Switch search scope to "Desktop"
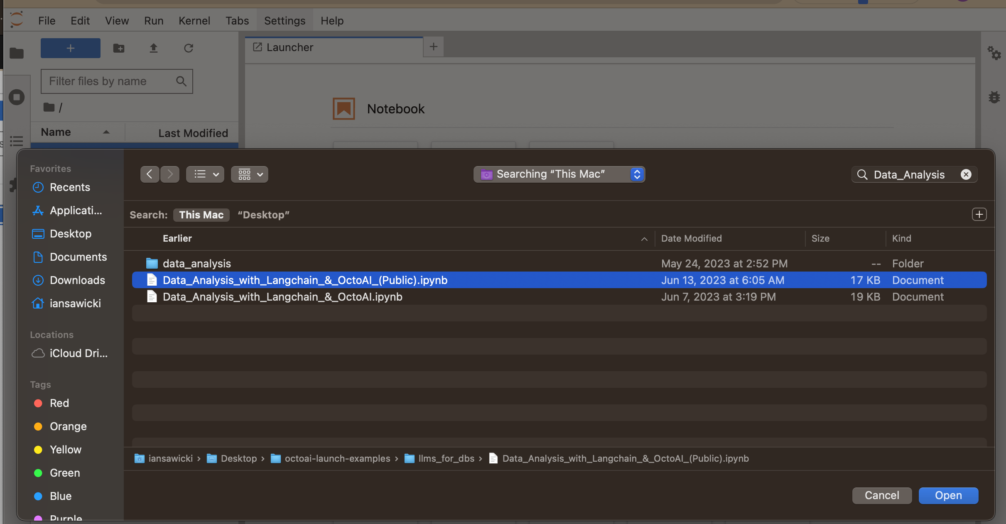 pyautogui.click(x=263, y=215)
